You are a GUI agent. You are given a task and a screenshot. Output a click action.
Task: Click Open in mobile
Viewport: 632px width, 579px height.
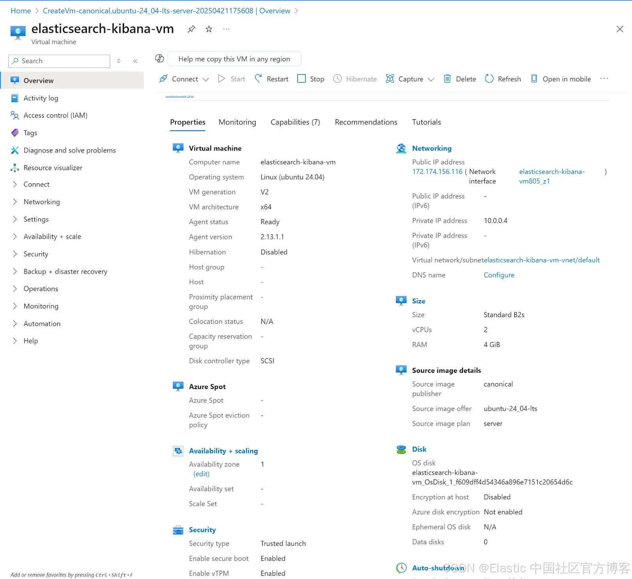561,79
